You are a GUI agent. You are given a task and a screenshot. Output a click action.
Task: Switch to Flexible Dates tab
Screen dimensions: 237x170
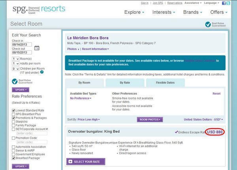point(166,82)
